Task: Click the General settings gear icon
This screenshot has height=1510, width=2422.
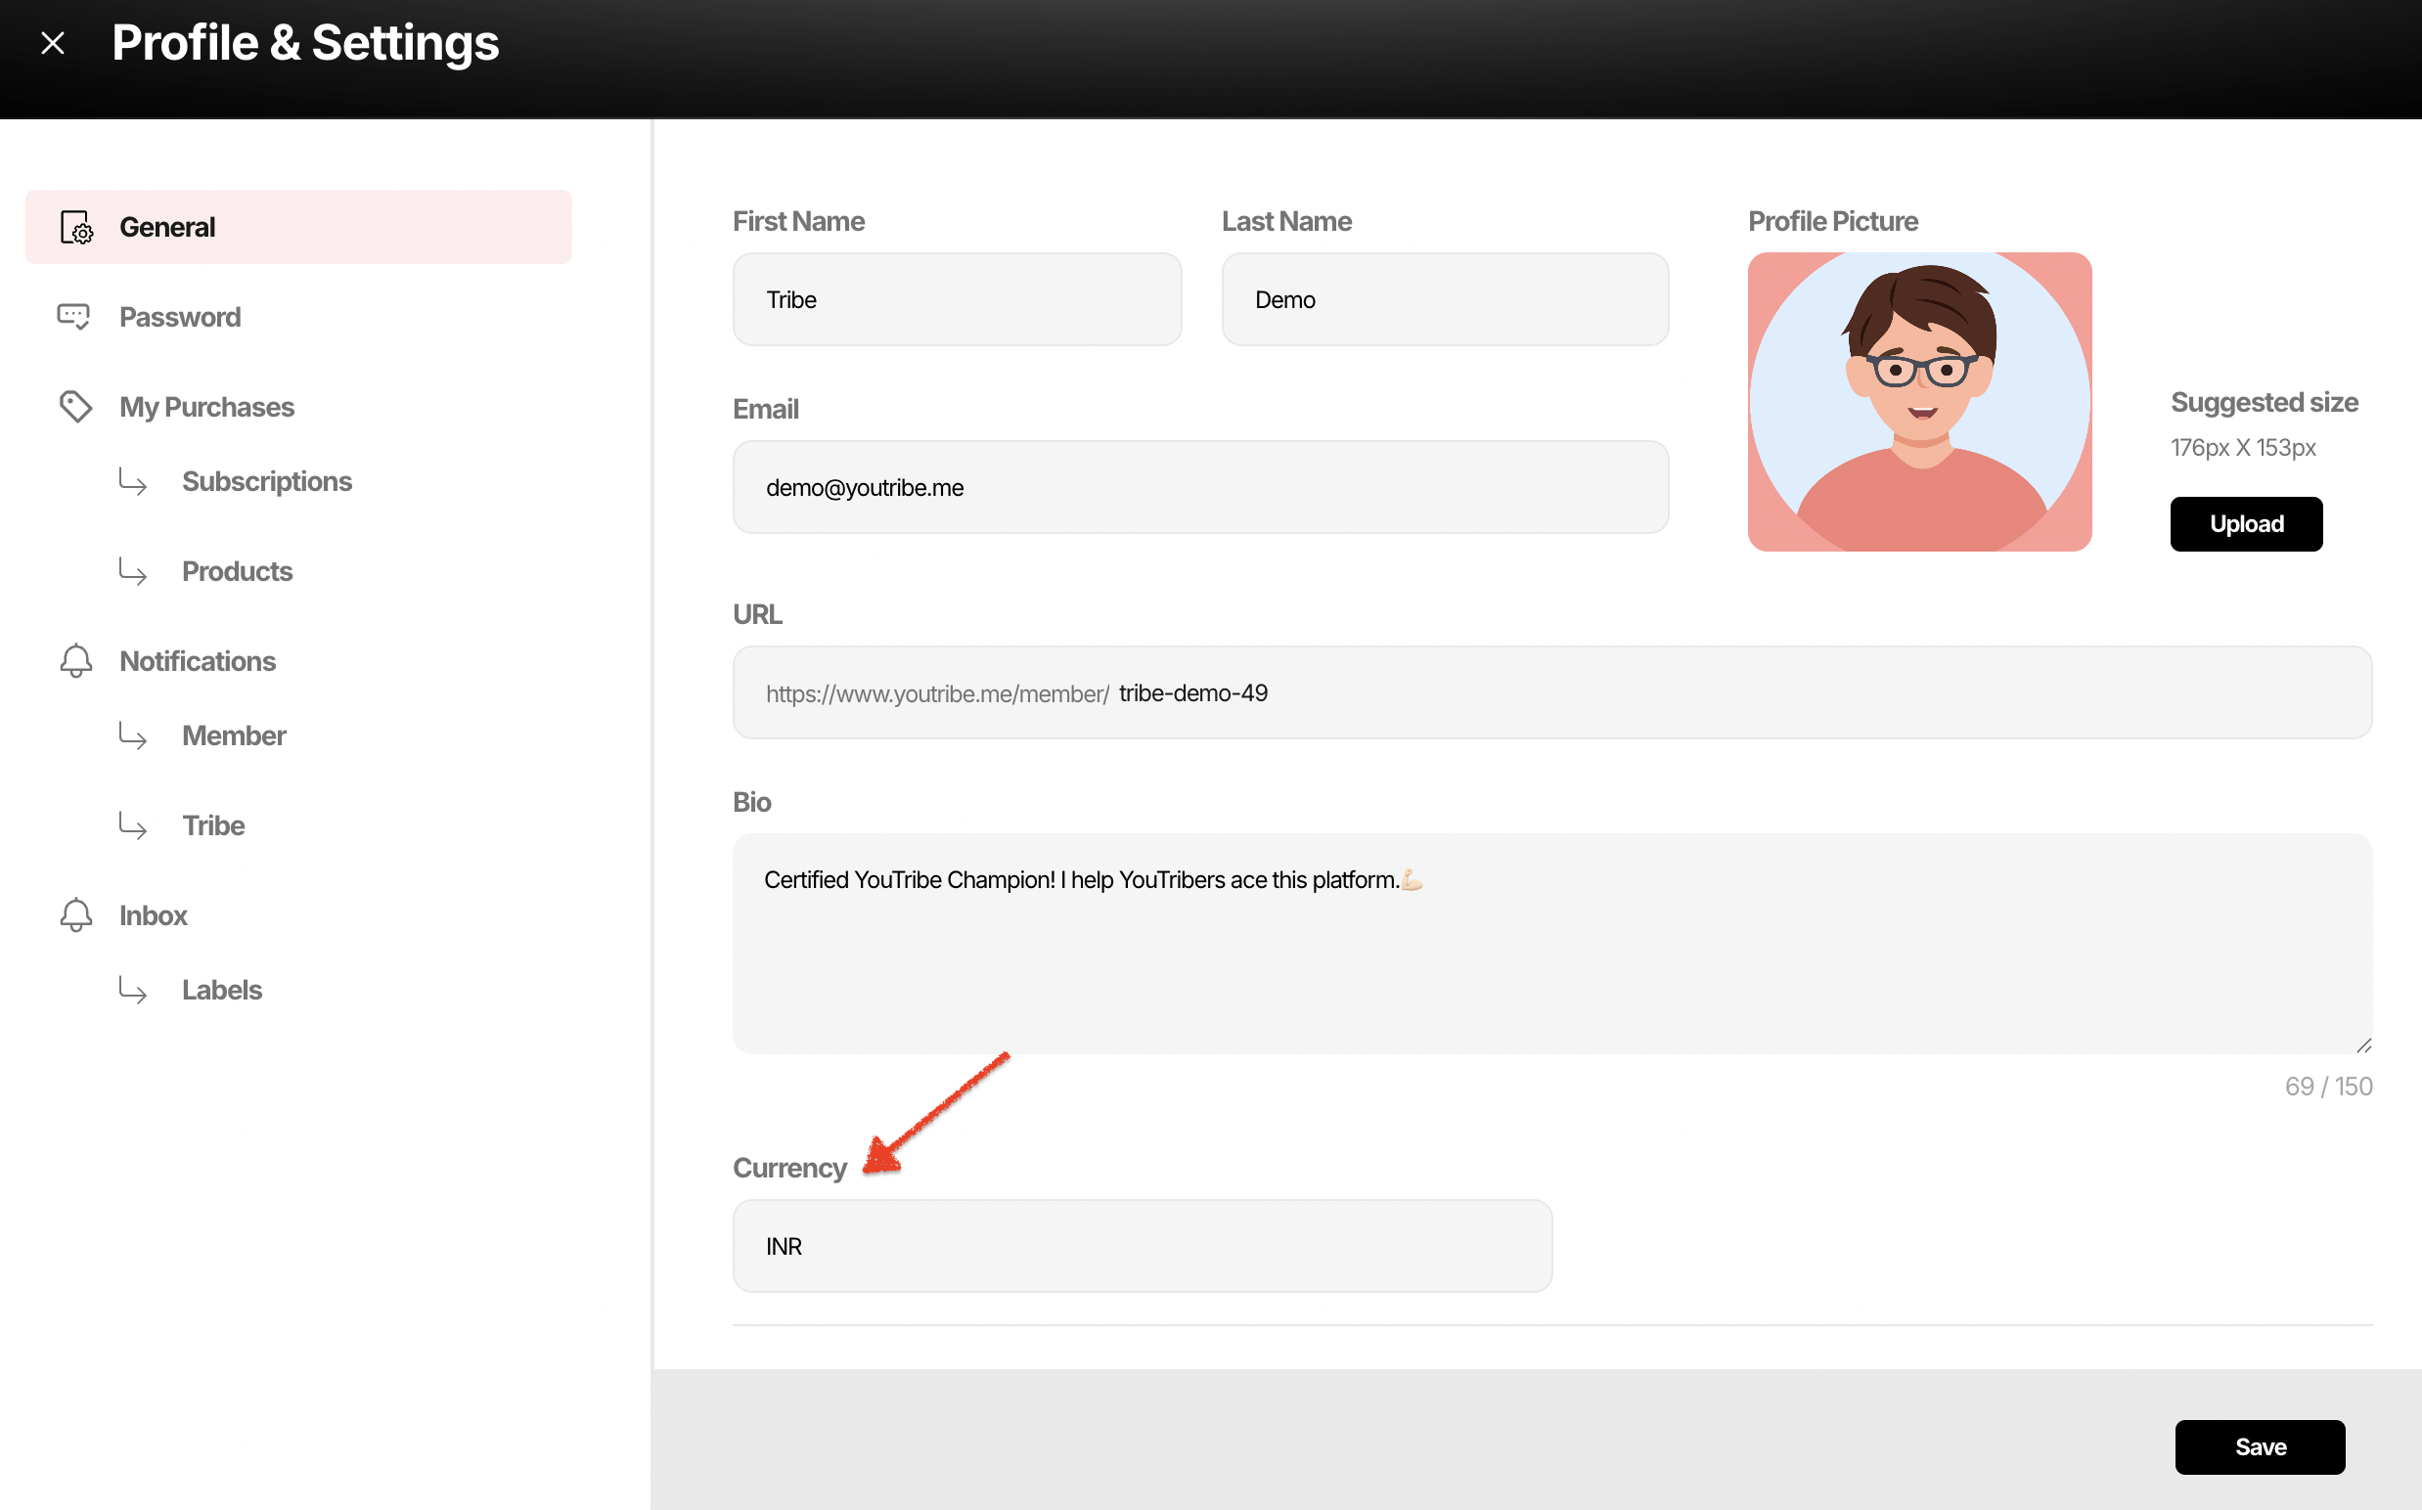Action: [76, 228]
